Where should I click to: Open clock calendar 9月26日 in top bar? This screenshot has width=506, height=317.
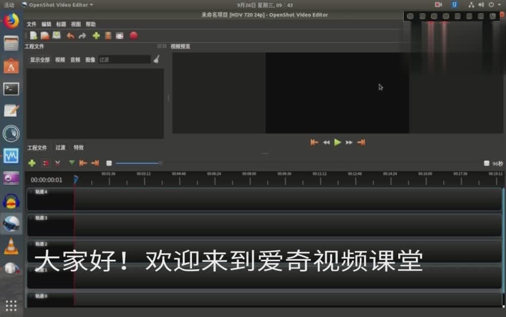(265, 5)
